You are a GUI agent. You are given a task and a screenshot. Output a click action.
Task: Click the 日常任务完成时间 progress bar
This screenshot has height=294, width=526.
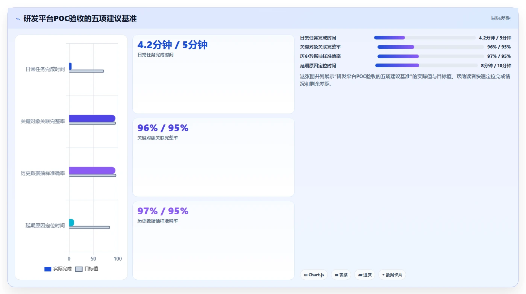[425, 38]
